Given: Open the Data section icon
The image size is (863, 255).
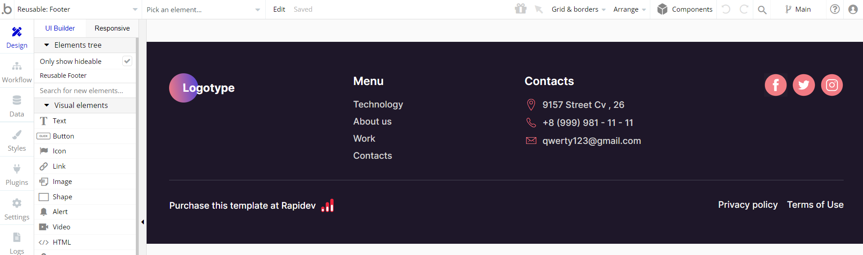Looking at the screenshot, I should (x=17, y=100).
